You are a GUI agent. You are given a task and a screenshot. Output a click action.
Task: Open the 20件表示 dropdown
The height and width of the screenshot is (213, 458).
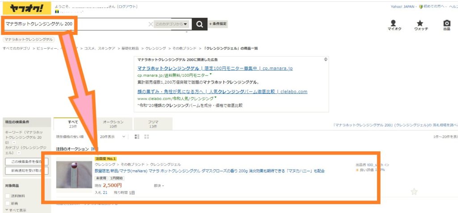pos(112,137)
